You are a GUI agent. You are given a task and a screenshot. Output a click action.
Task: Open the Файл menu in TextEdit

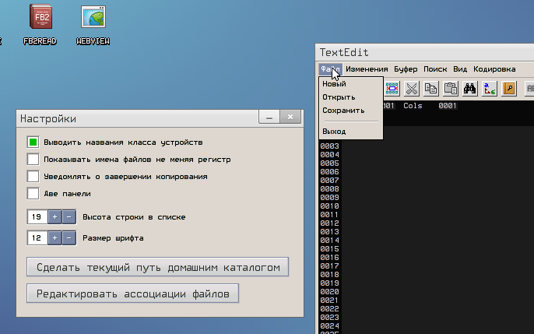tap(330, 69)
